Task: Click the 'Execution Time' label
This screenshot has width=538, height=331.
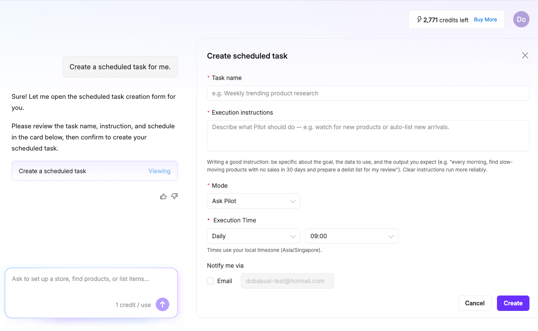Action: pyautogui.click(x=235, y=220)
